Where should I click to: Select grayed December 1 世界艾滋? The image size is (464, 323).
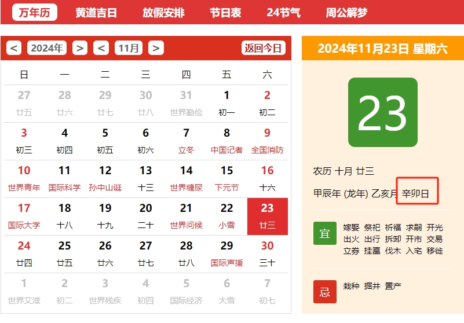tap(24, 292)
